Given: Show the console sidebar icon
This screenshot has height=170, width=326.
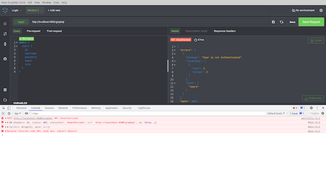Looking at the screenshot, I should point(3,113).
